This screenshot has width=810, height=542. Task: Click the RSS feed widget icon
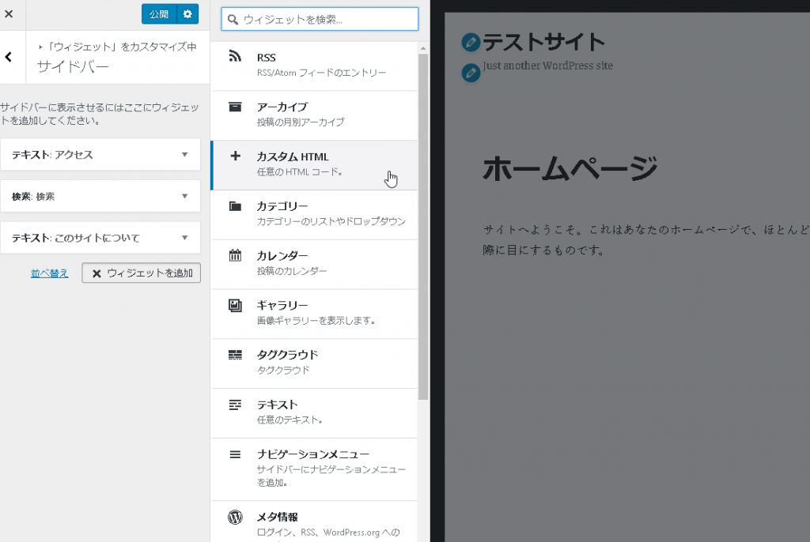click(234, 57)
